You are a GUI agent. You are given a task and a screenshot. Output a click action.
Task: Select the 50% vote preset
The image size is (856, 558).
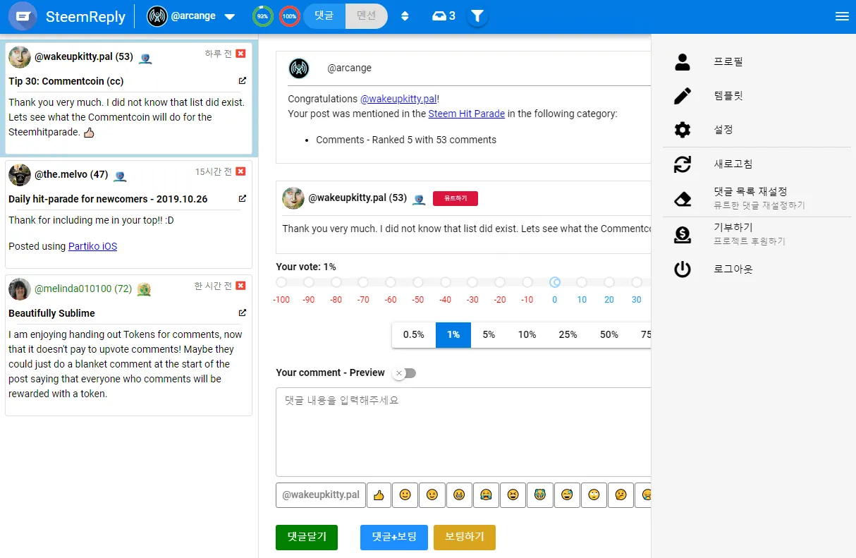coord(609,334)
